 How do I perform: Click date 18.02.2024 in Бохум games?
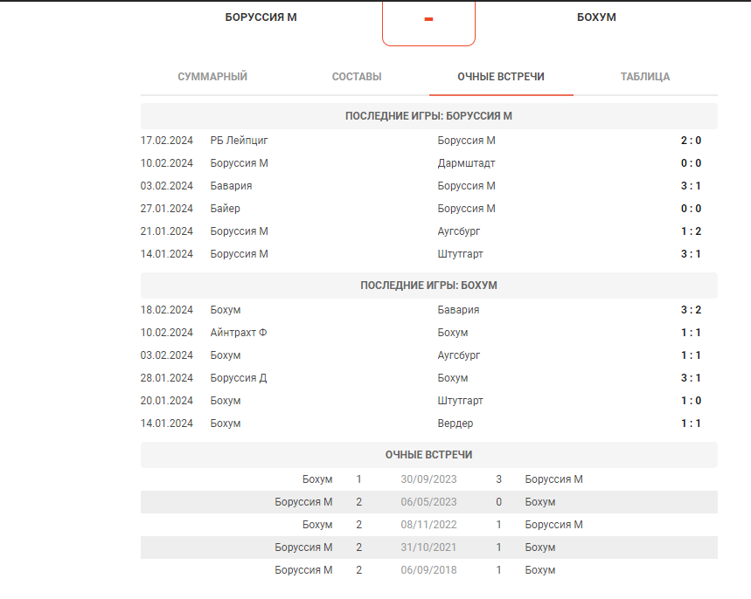pyautogui.click(x=167, y=310)
